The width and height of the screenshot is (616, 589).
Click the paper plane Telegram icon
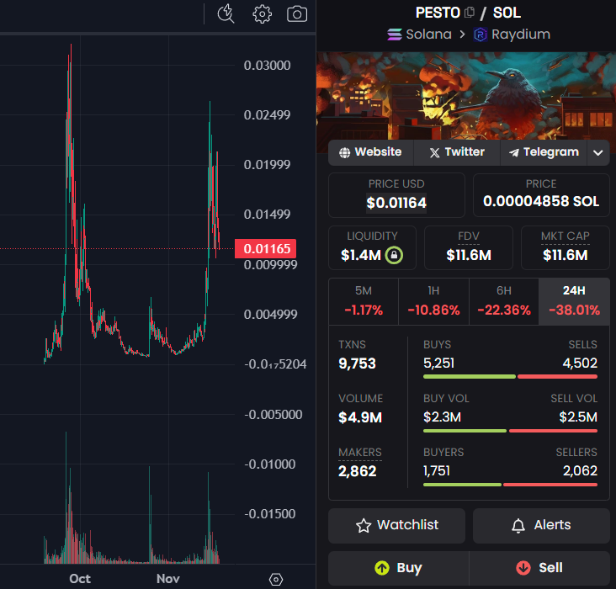(514, 152)
